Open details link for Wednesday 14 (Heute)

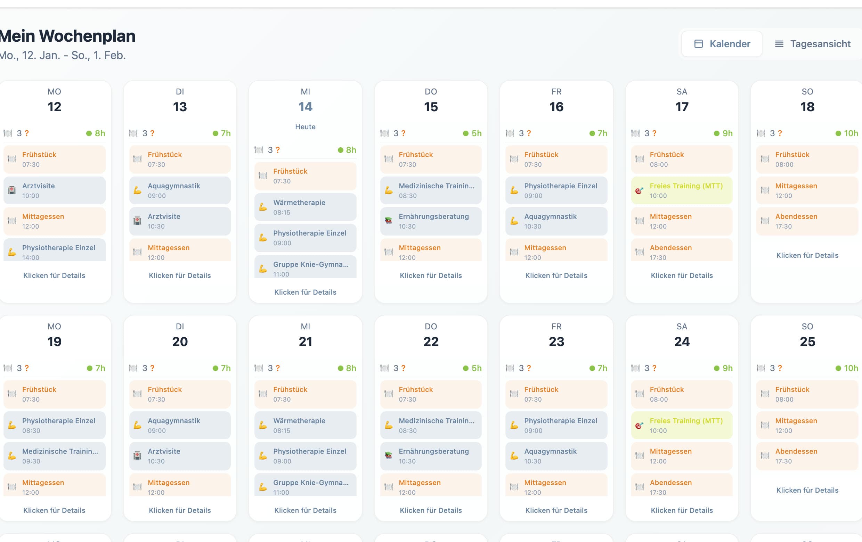pos(306,292)
